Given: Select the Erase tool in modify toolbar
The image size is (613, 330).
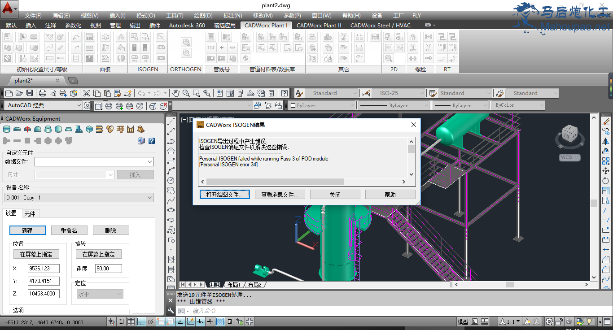Looking at the screenshot, I should click(606, 122).
